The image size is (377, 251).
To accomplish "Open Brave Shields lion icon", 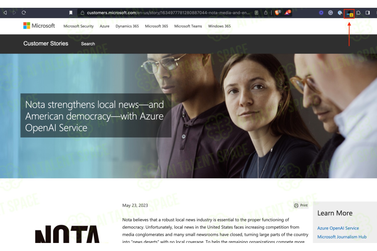I will tap(277, 12).
